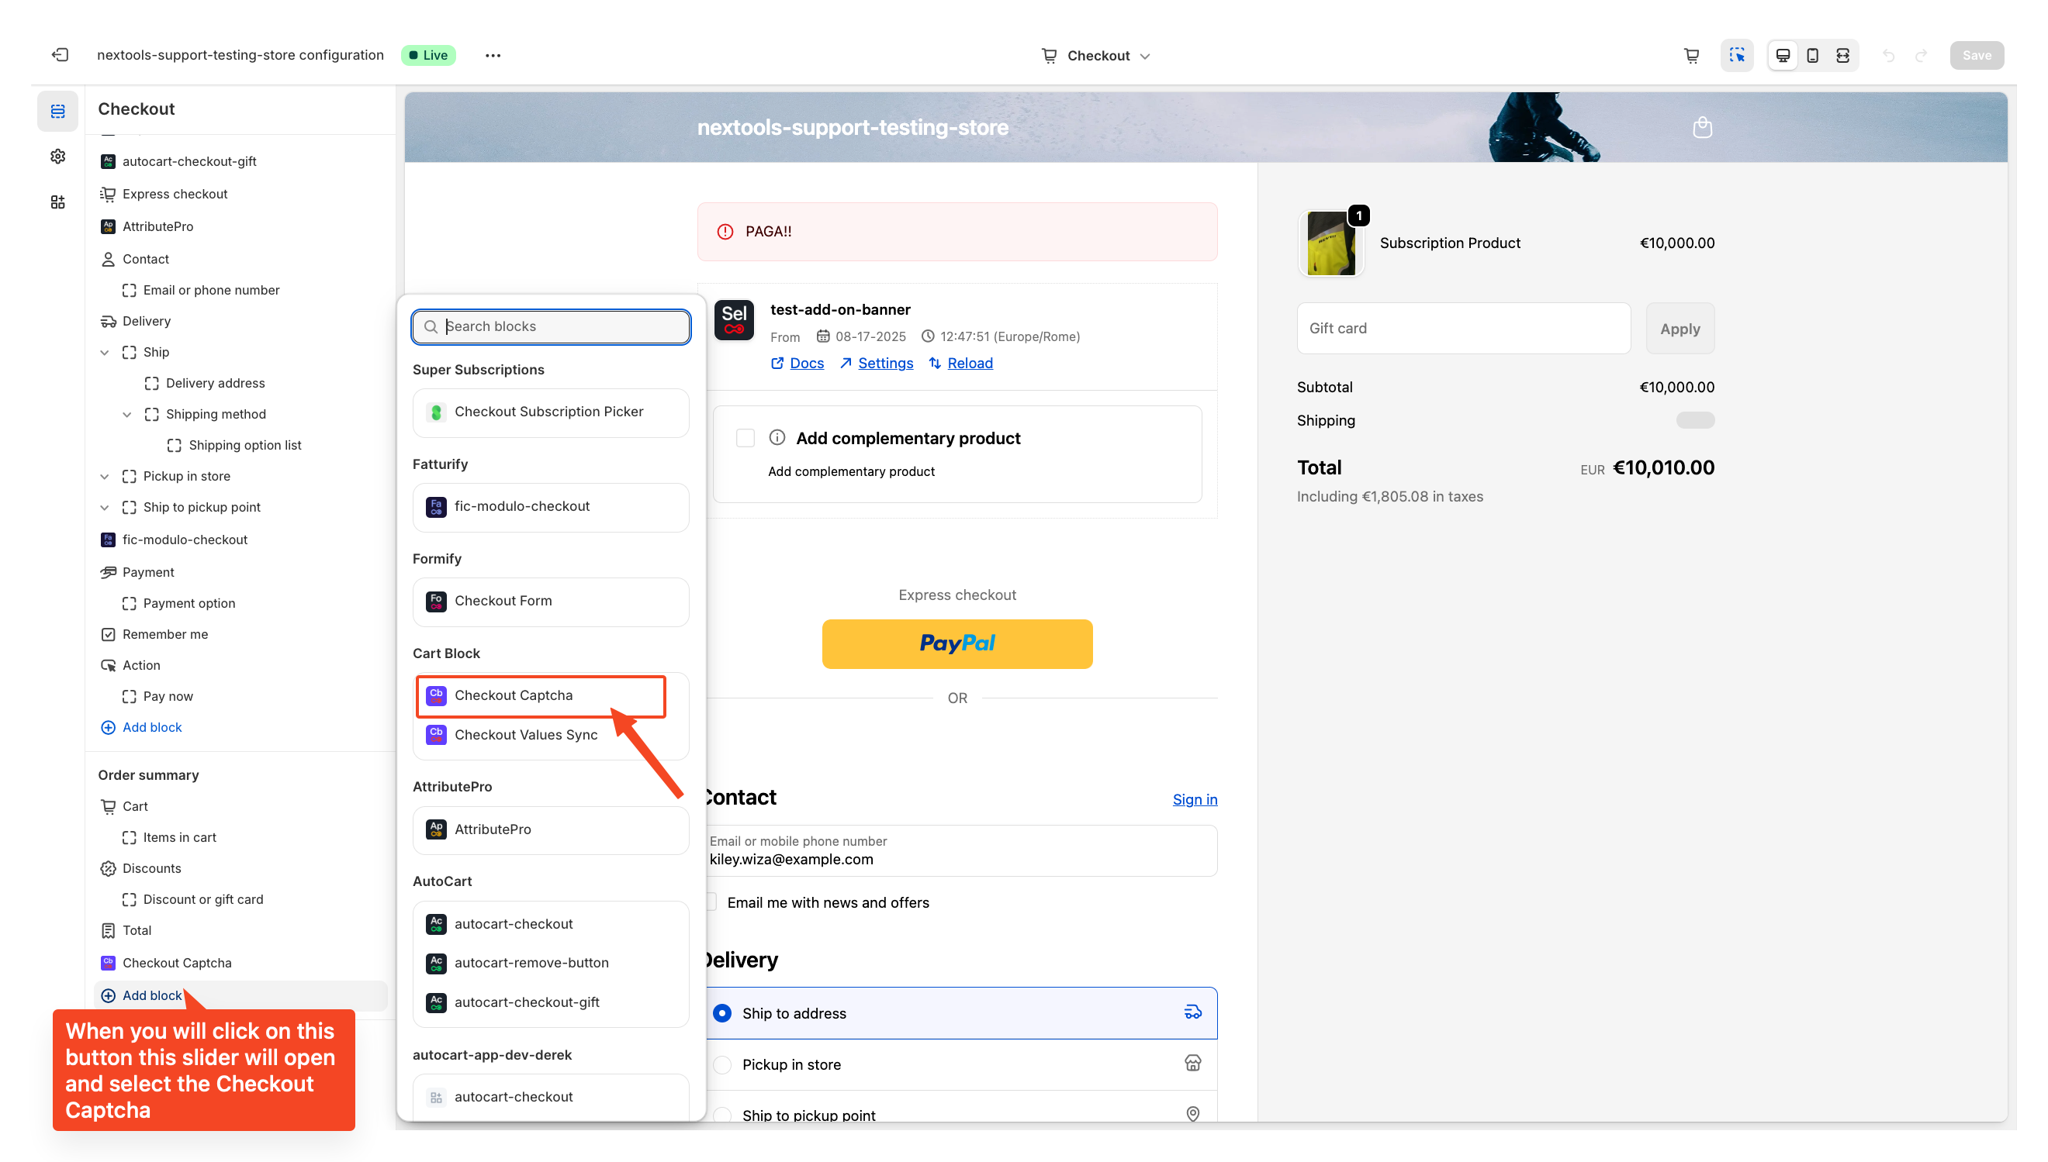The image size is (2048, 1162).
Task: Open the settings gear in sidebar
Action: click(x=57, y=157)
